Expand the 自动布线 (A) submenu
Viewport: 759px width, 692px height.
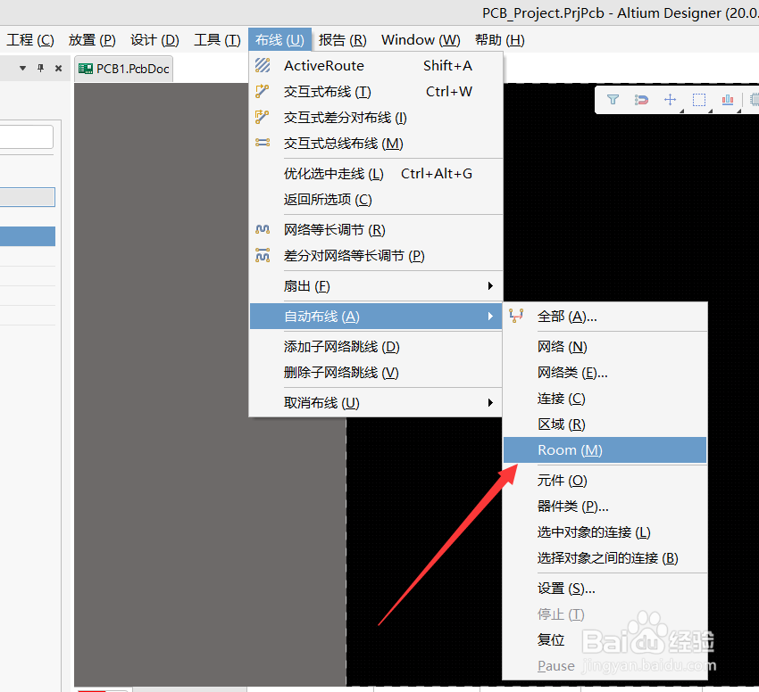[490, 317]
